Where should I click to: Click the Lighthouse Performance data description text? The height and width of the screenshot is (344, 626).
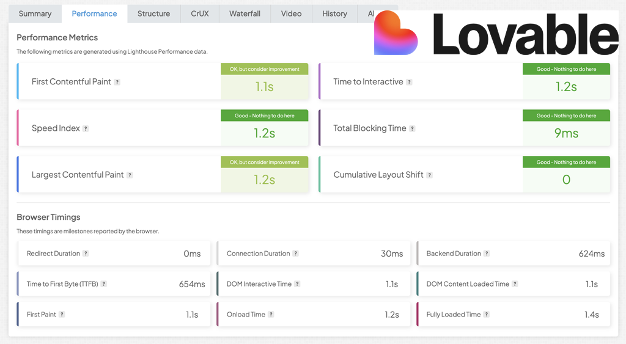click(x=112, y=51)
